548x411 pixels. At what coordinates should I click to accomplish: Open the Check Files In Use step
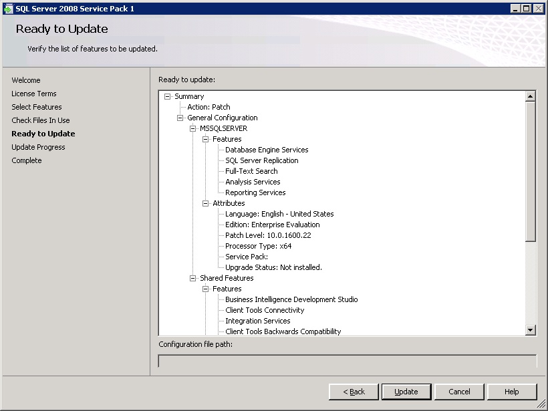pos(41,120)
